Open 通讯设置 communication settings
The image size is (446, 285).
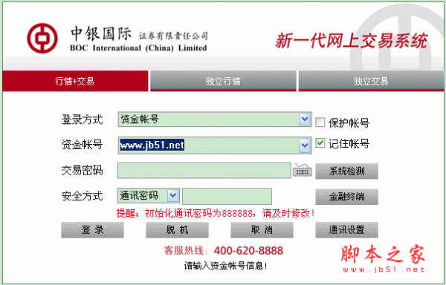pos(346,229)
